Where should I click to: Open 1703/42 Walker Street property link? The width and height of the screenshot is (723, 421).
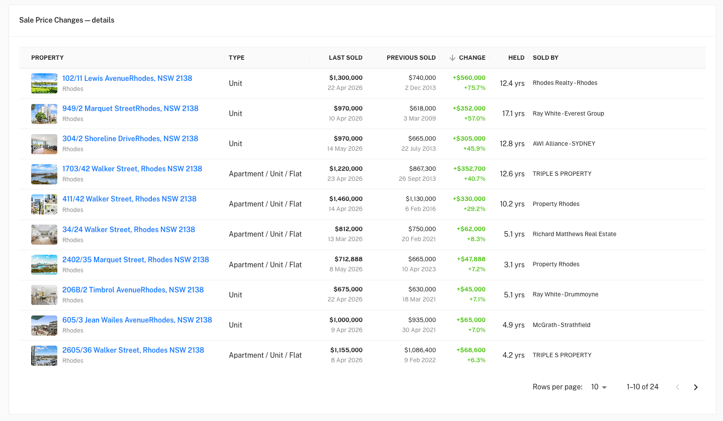(x=132, y=169)
